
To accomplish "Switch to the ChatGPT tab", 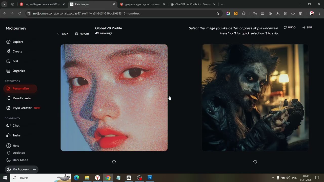I will coord(193,4).
